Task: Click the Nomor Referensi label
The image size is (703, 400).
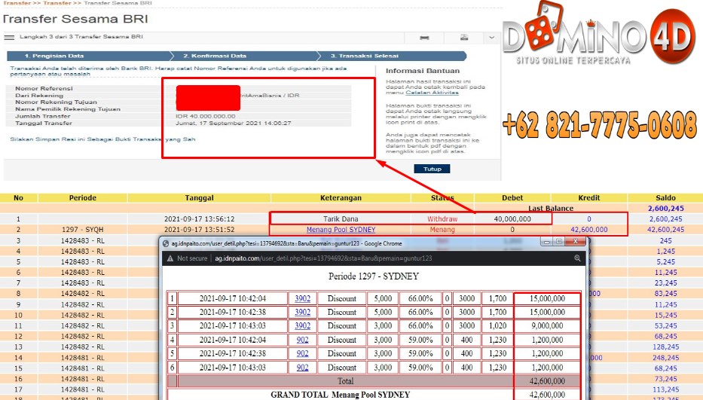Action: (x=44, y=89)
